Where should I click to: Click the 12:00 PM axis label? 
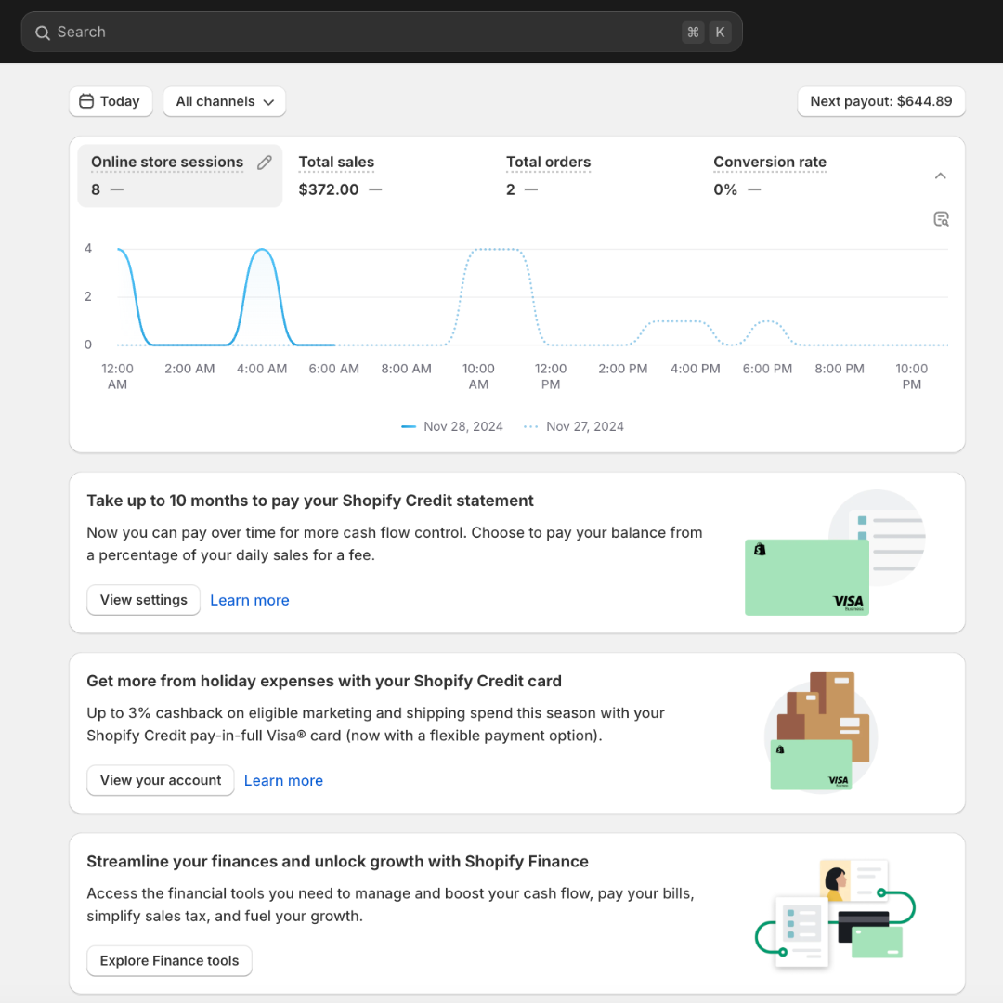(551, 376)
